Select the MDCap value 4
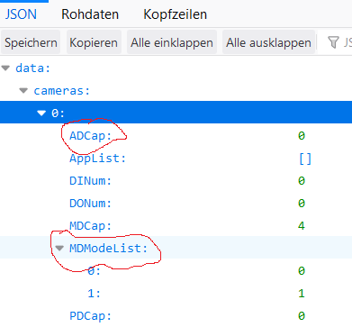The image size is (352, 327). [x=302, y=226]
